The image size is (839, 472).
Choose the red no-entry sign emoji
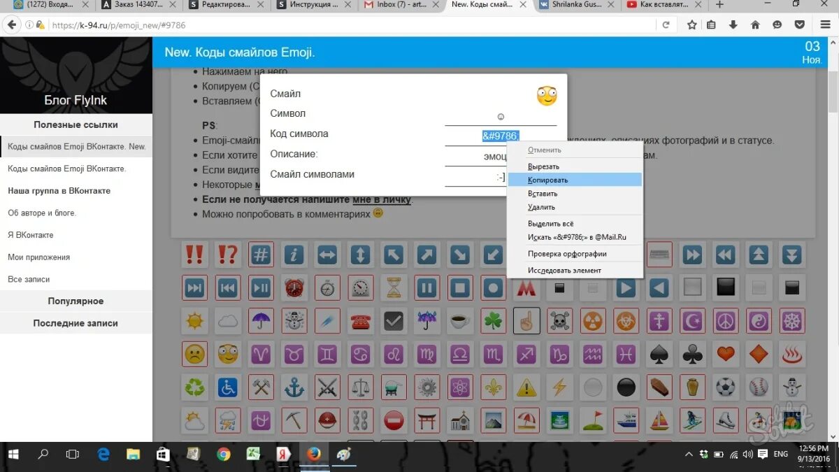click(x=394, y=420)
